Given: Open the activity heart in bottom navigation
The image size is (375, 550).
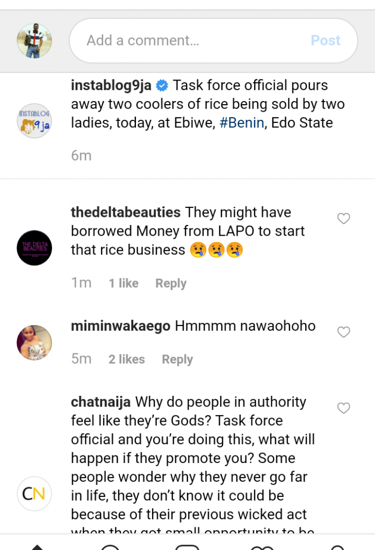Looking at the screenshot, I should point(263,547).
